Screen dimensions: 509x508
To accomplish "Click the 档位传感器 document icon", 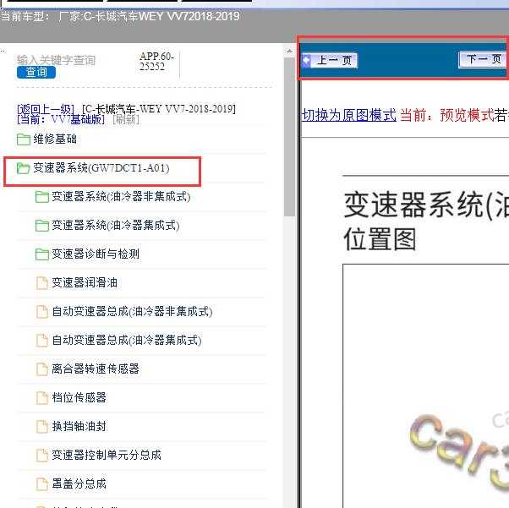I will click(42, 397).
